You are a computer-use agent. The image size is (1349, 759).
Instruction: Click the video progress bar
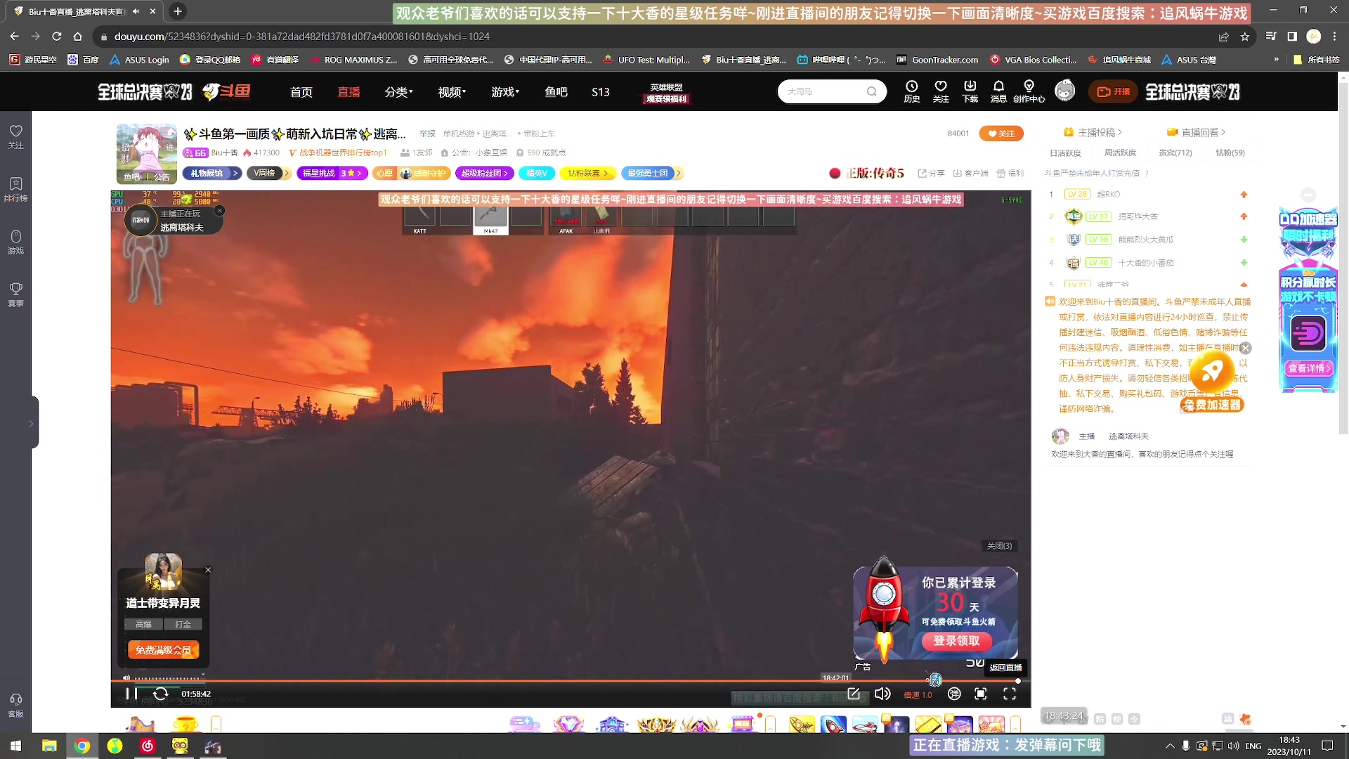(492, 680)
